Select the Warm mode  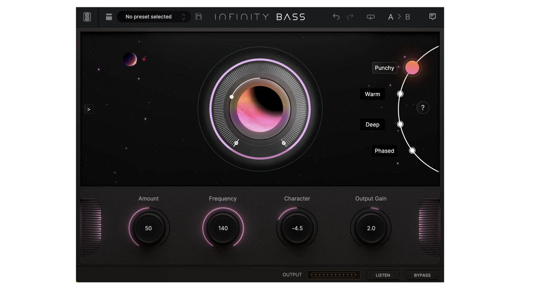(x=372, y=94)
